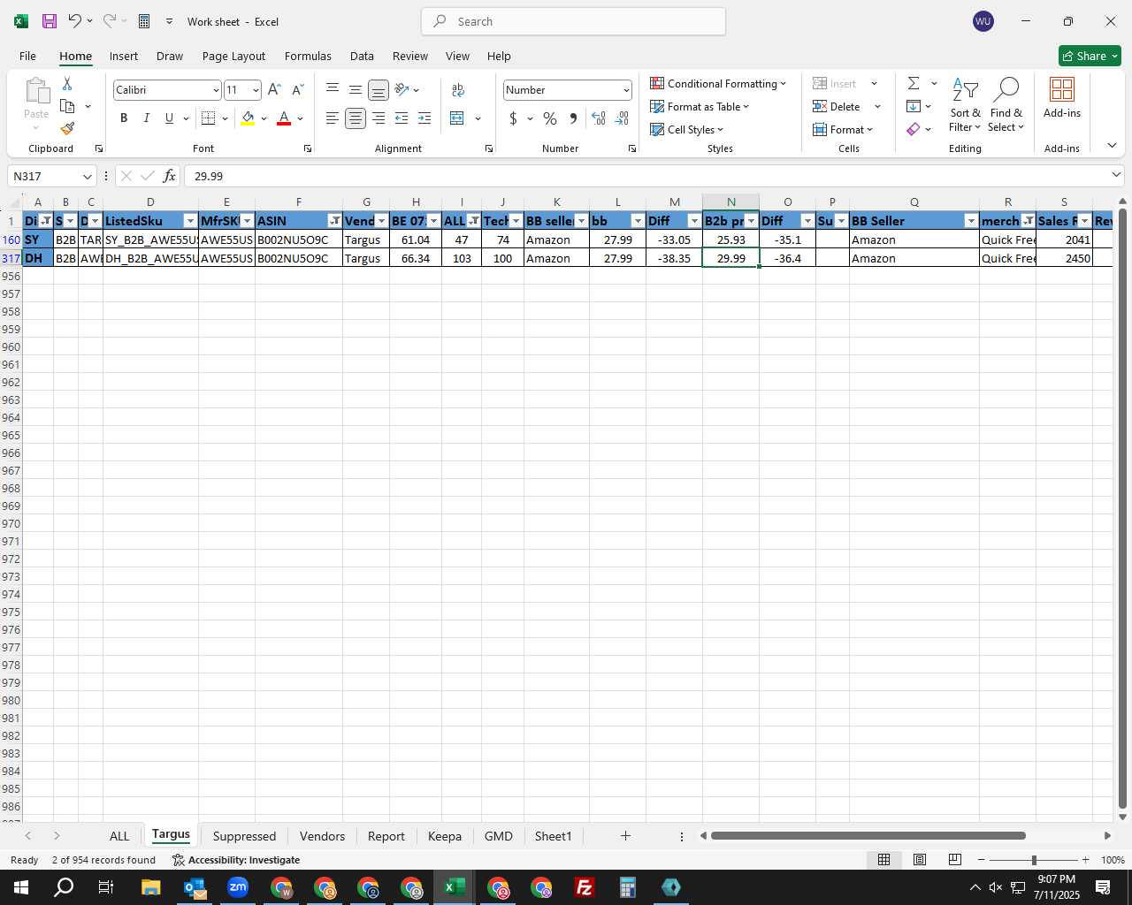
Task: Switch to Page Layout view in status bar
Action: (x=920, y=860)
